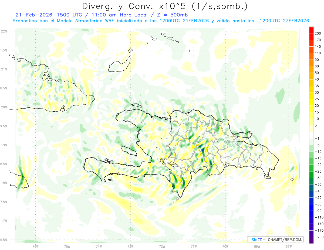Select the "74W" longitude label
Screen dimensions: 324x250
[x=99, y=246]
